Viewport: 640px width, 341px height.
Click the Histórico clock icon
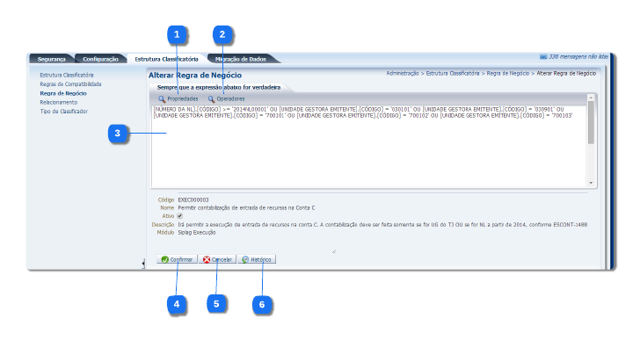pos(245,260)
